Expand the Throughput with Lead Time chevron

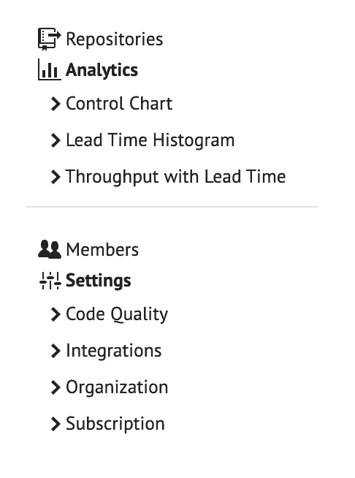[x=56, y=177]
